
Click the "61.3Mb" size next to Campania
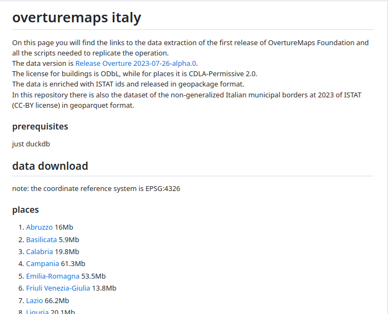click(x=73, y=264)
